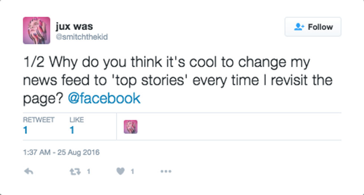Follow the user via the Follow label

pyautogui.click(x=320, y=27)
